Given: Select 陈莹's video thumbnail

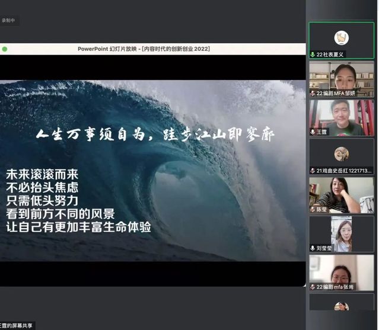Looking at the screenshot, I should coord(342,193).
